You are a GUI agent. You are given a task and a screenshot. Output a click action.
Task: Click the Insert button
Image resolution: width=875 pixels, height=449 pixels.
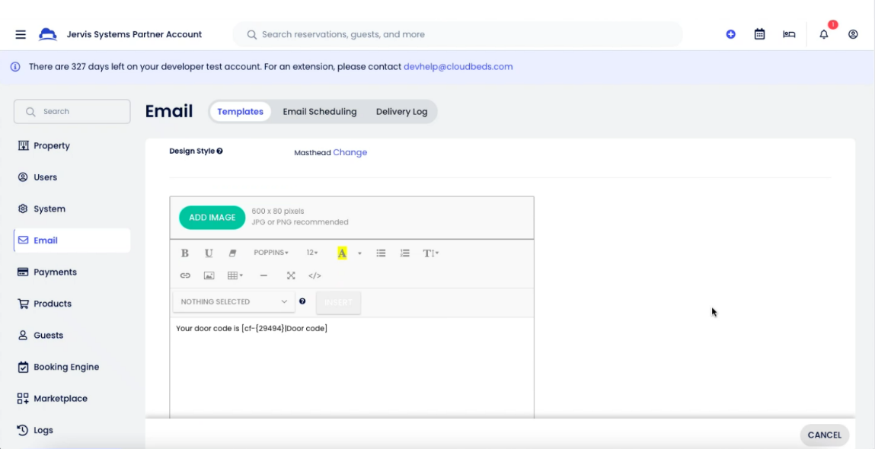tap(338, 302)
